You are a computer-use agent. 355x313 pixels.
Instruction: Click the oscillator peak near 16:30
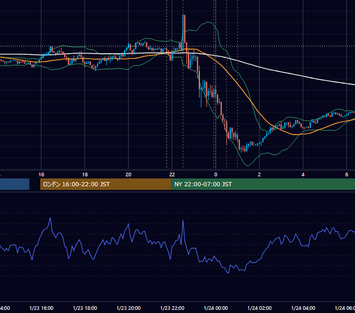[50, 218]
